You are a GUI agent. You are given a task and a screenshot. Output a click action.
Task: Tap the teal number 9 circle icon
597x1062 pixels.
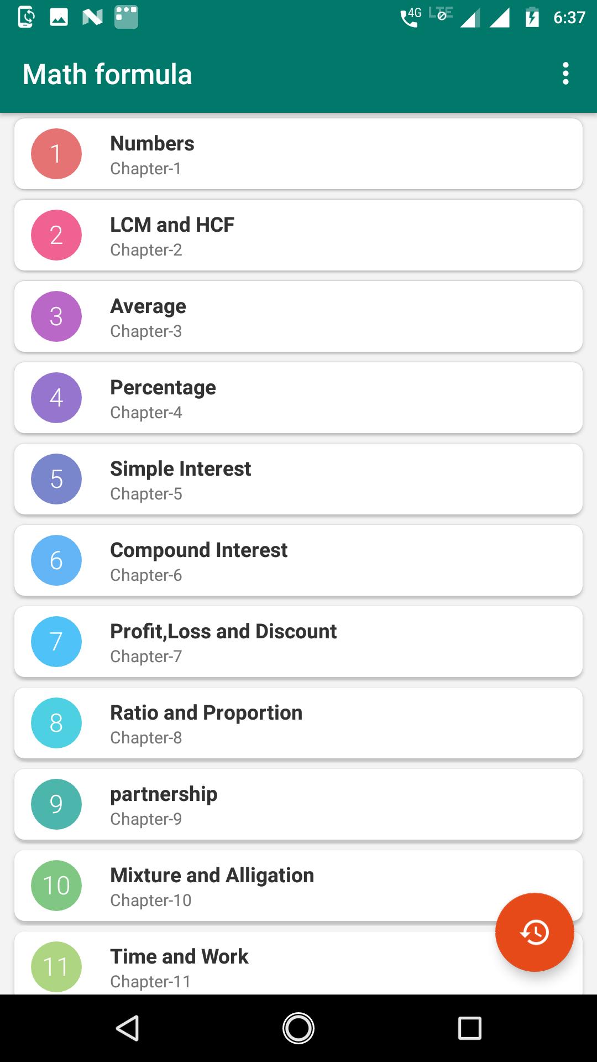click(x=56, y=804)
